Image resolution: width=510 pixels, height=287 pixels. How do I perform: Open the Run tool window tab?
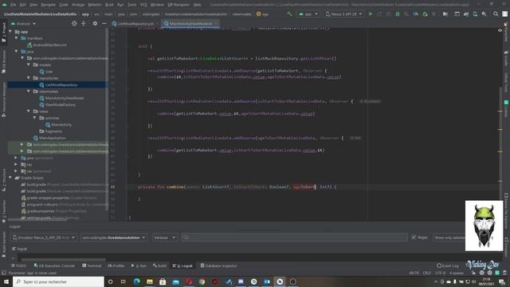point(139,265)
